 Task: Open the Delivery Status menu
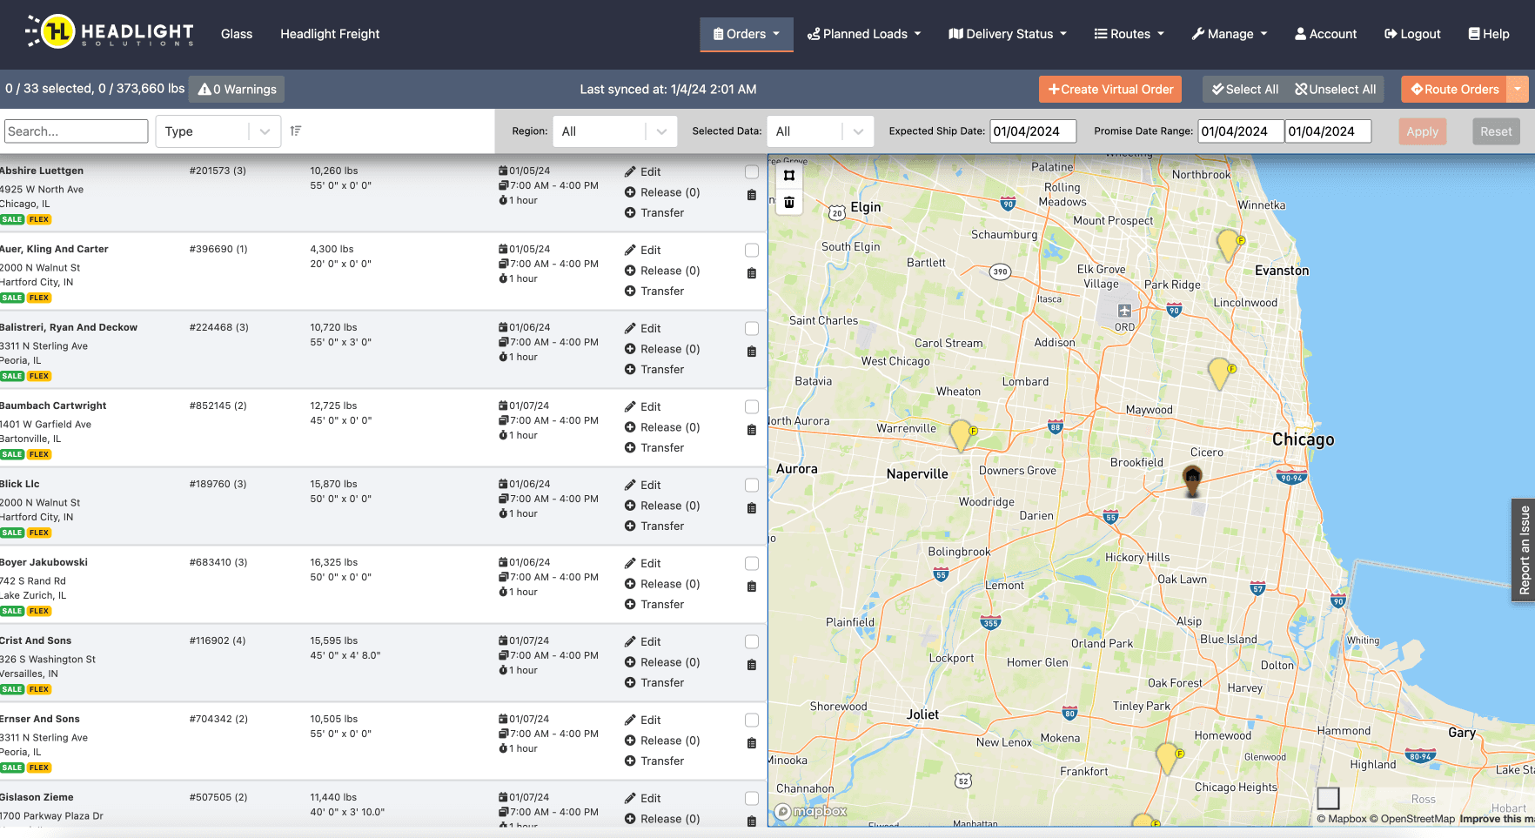tap(1008, 34)
